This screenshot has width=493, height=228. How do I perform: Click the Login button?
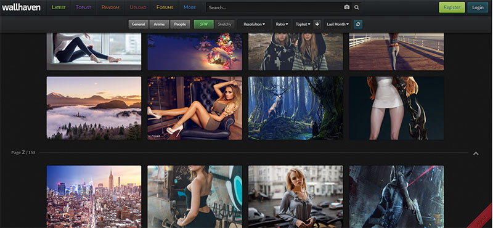[478, 7]
